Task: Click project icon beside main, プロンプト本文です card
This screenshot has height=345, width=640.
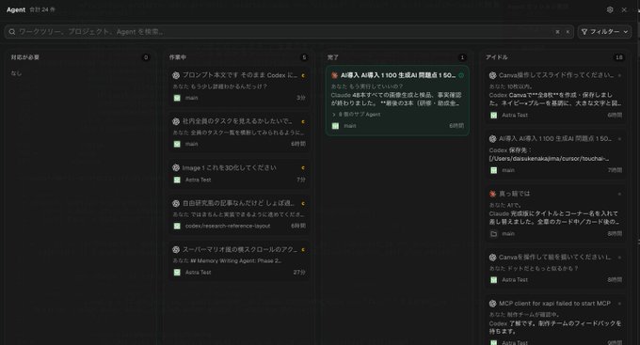Action: (177, 98)
